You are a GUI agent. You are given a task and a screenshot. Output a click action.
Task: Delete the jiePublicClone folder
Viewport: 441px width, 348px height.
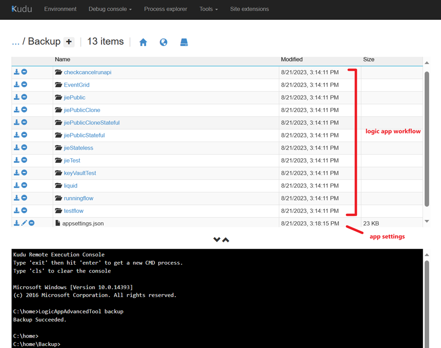(24, 110)
